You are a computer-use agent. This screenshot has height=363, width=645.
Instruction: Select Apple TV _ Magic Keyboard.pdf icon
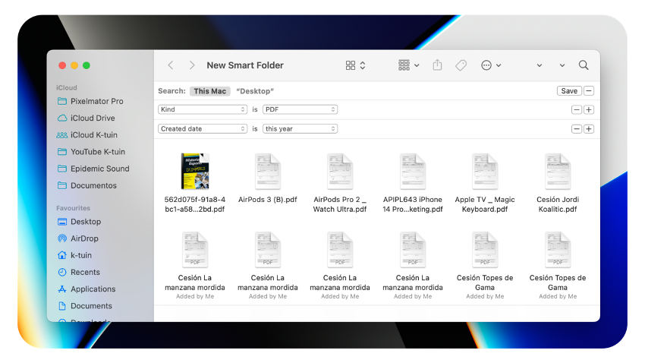tap(485, 171)
